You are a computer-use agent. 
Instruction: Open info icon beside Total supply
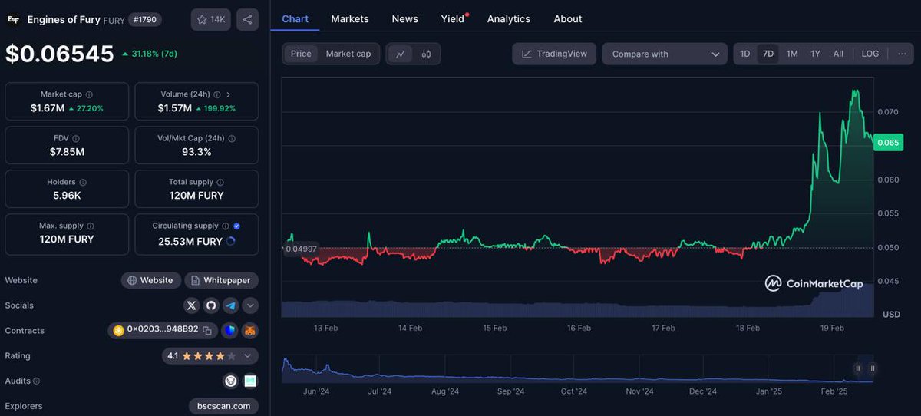tap(220, 182)
